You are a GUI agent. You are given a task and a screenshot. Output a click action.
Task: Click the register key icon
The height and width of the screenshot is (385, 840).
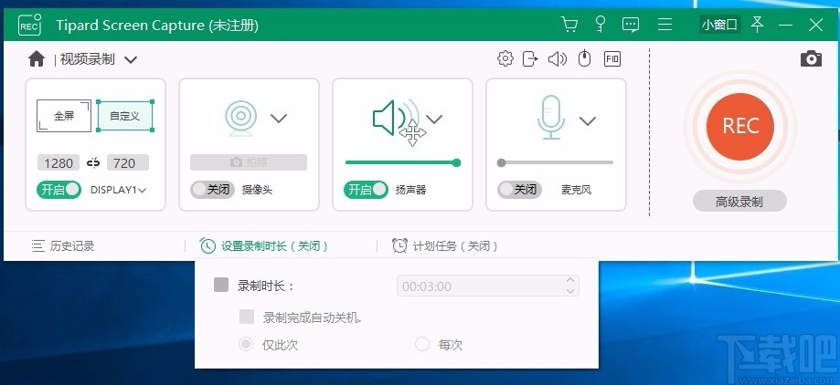tap(601, 24)
